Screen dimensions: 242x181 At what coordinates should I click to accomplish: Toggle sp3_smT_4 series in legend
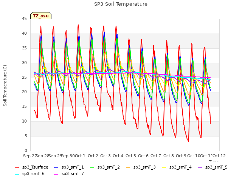(177, 167)
